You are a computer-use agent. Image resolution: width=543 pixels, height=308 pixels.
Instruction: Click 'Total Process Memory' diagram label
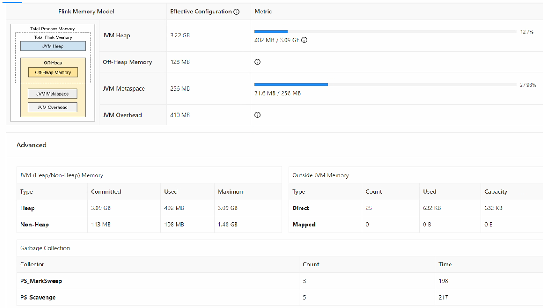(53, 29)
